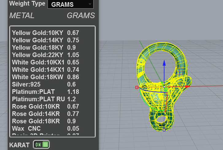Click the red scale handle square
Screen dimensions: 223x150
pos(137,87)
